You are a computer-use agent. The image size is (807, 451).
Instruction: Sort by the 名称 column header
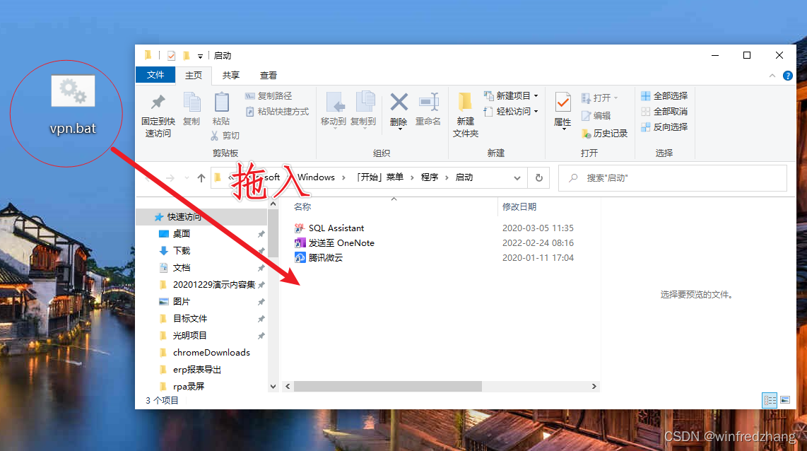tap(302, 207)
